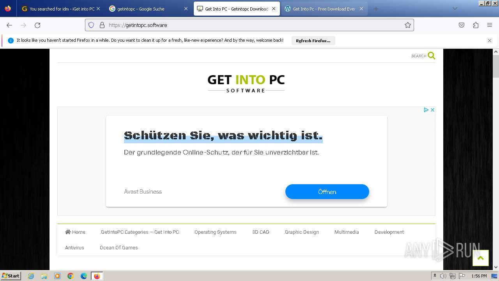Image resolution: width=499 pixels, height=281 pixels.
Task: Click the forward navigation arrow
Action: [x=23, y=25]
